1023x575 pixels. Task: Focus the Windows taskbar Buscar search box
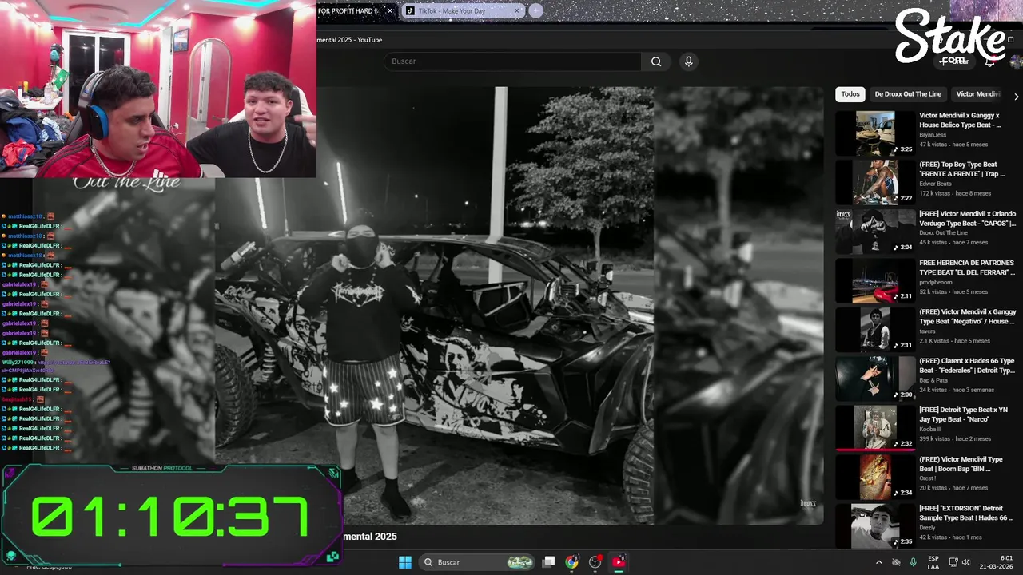tap(477, 562)
